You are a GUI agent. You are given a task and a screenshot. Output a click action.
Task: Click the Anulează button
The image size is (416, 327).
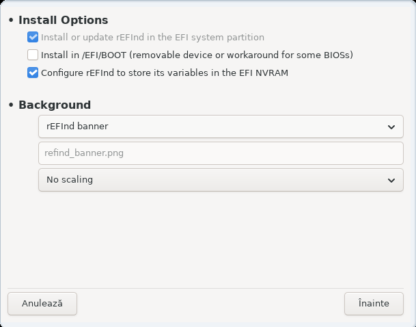pos(42,304)
